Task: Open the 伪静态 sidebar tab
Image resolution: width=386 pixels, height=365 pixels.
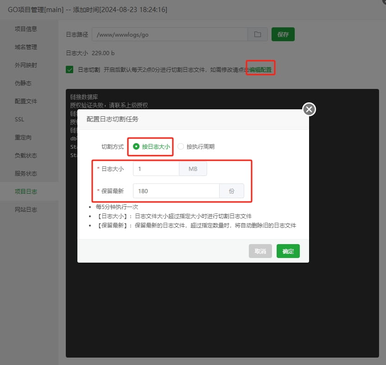Action: (x=23, y=83)
